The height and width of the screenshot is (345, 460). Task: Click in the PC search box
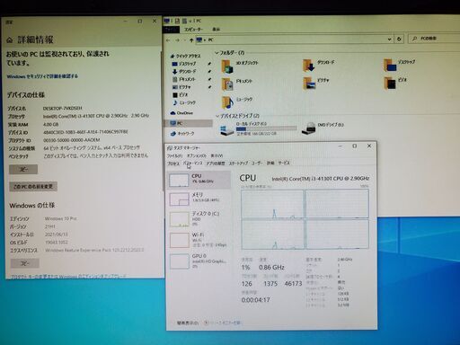pyautogui.click(x=434, y=39)
